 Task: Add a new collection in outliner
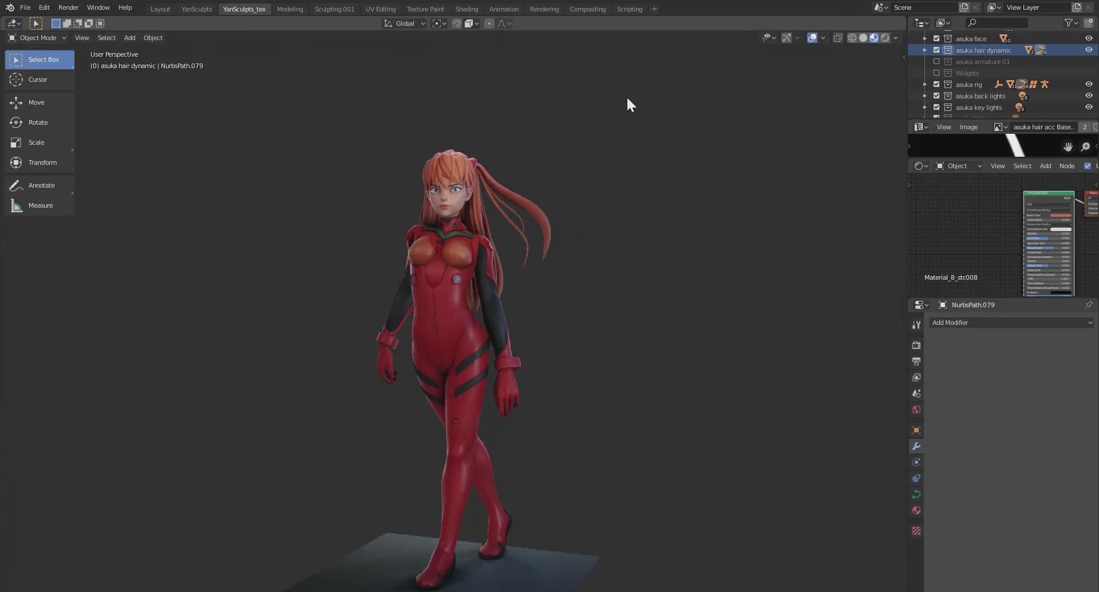1089,23
